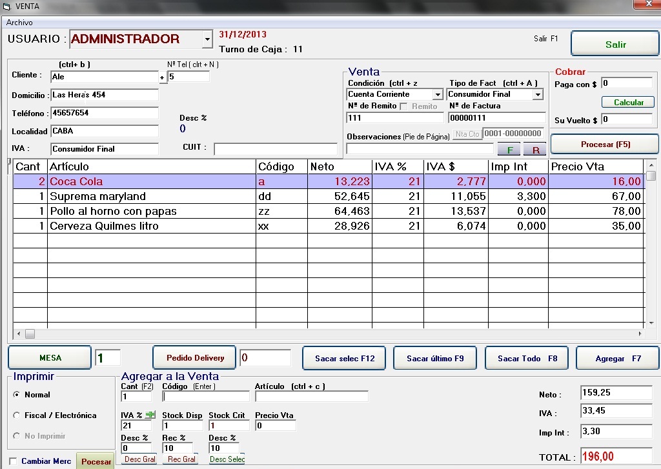The width and height of the screenshot is (661, 469).
Task: Click Sacar selec F12 button
Action: point(345,358)
